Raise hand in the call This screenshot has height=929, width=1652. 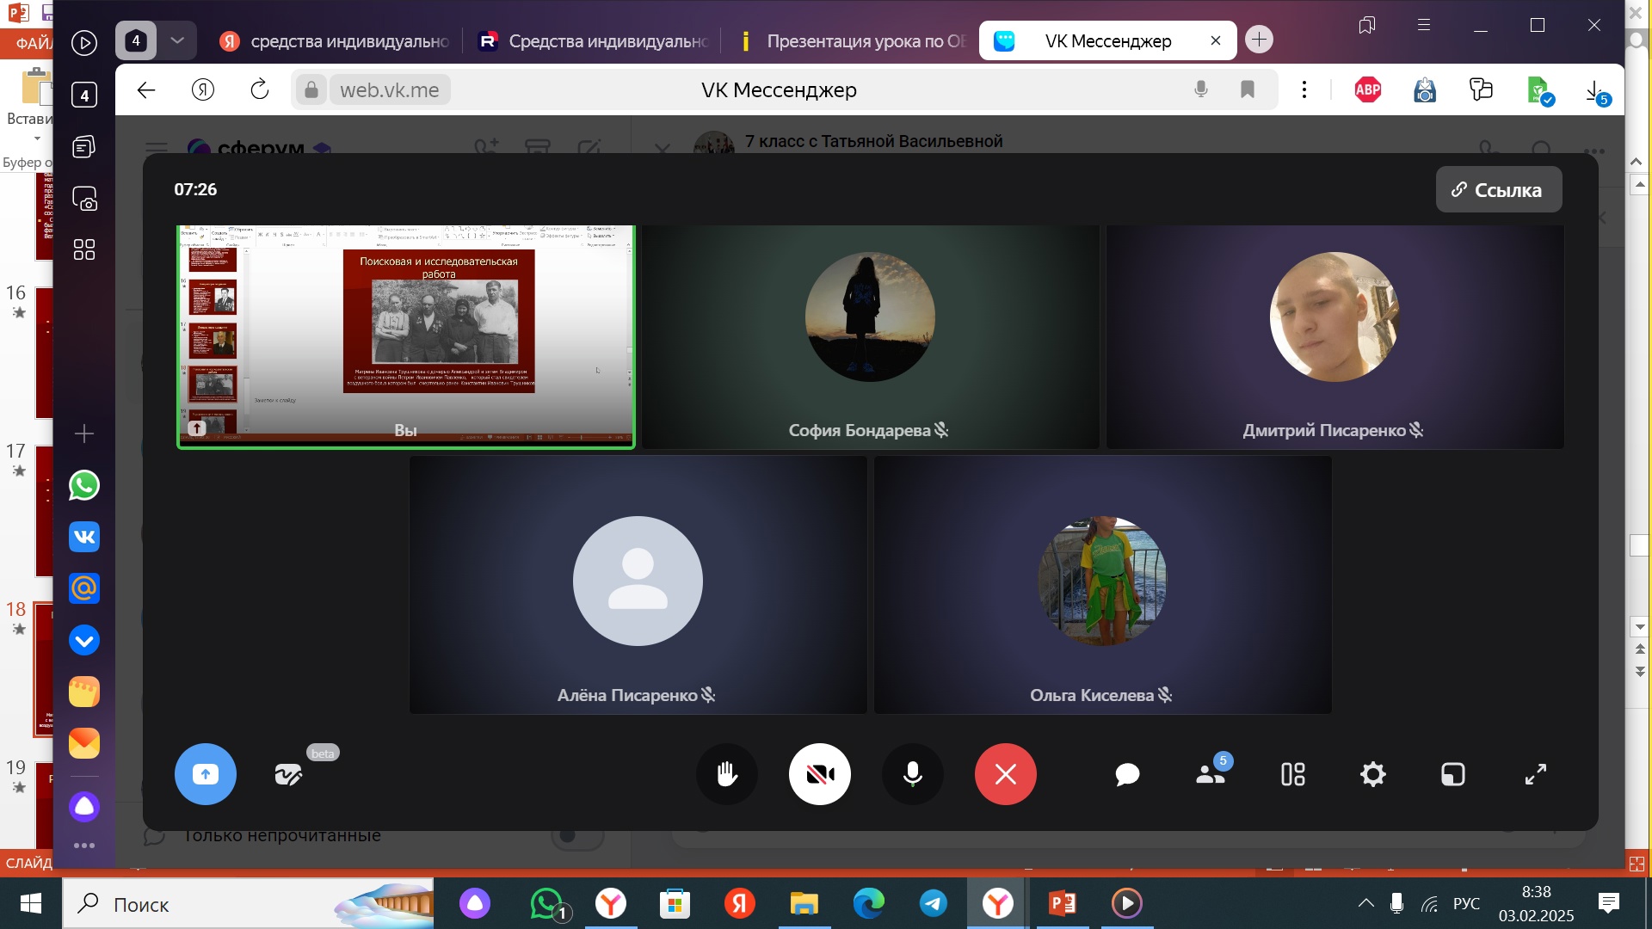click(727, 774)
